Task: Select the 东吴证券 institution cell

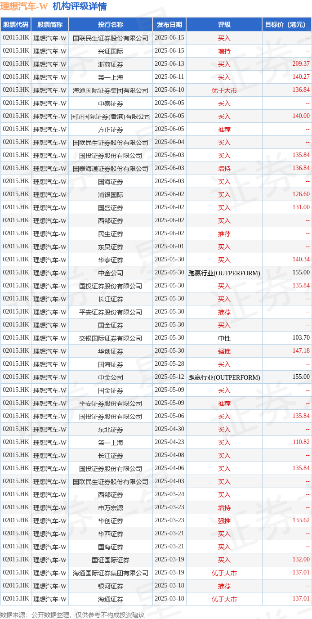Action: coord(111,247)
